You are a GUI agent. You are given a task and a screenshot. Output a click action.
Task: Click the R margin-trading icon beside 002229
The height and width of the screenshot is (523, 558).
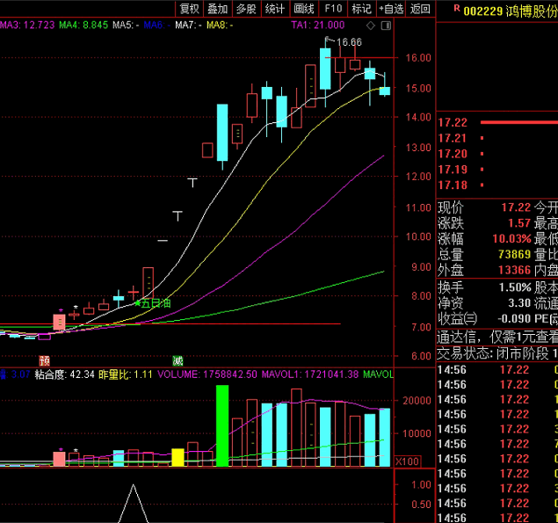tap(457, 9)
